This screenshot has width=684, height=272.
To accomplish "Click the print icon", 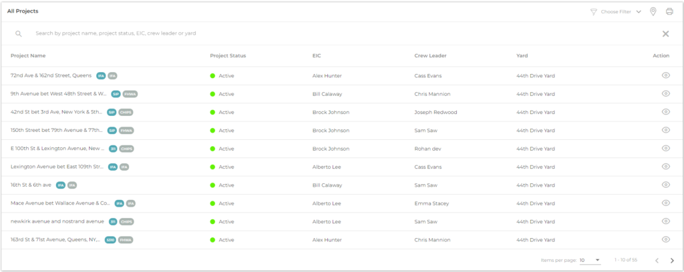I will click(x=669, y=11).
